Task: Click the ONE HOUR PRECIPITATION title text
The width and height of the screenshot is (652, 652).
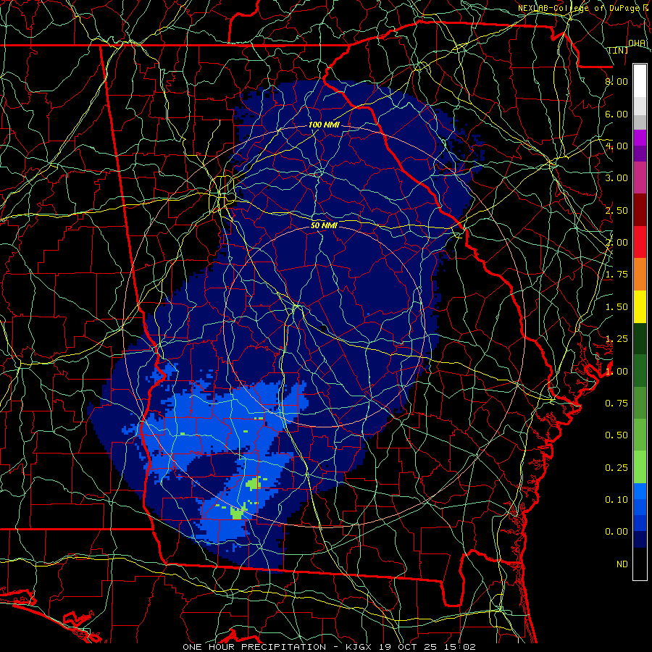Action: (x=254, y=647)
